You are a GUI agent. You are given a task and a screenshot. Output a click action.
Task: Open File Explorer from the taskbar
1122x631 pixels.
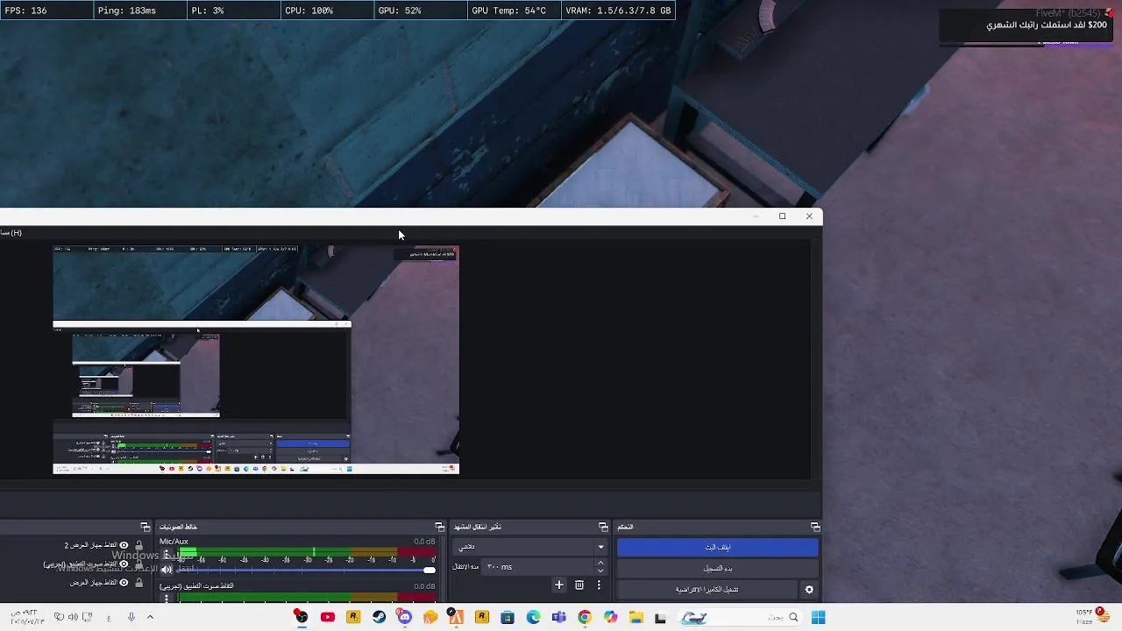point(636,617)
